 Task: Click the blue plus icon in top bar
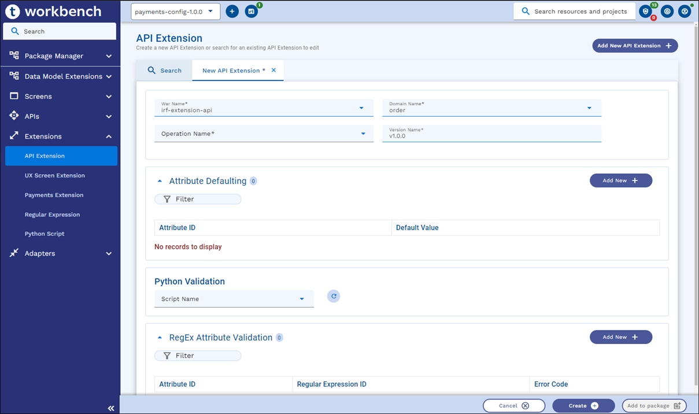(x=232, y=12)
